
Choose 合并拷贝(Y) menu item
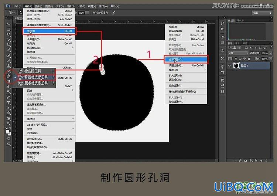49,39
